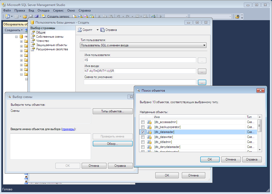This screenshot has height=194, width=272.
Task: Open the New Project dropdown arrow
Action: [x=12, y=16]
